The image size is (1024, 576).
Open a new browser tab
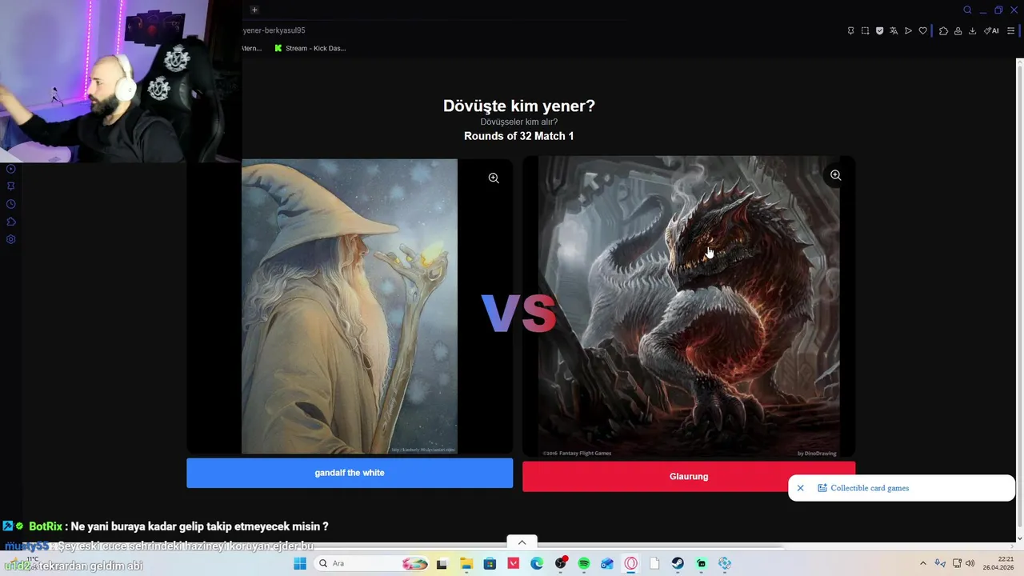pyautogui.click(x=254, y=10)
